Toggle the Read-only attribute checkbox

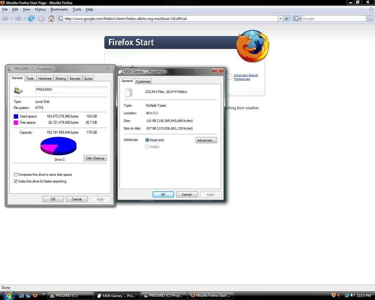click(x=147, y=140)
